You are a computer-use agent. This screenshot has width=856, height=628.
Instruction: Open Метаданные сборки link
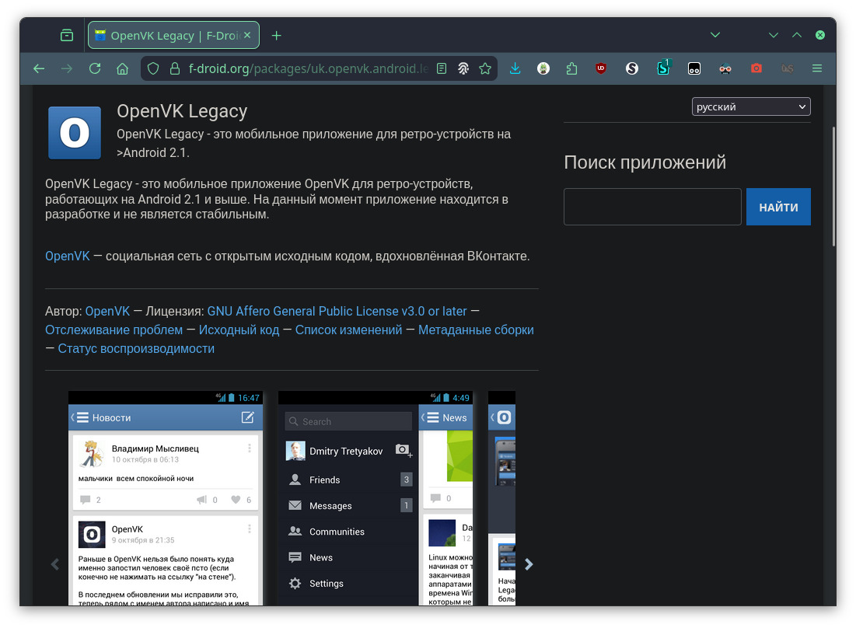point(476,330)
